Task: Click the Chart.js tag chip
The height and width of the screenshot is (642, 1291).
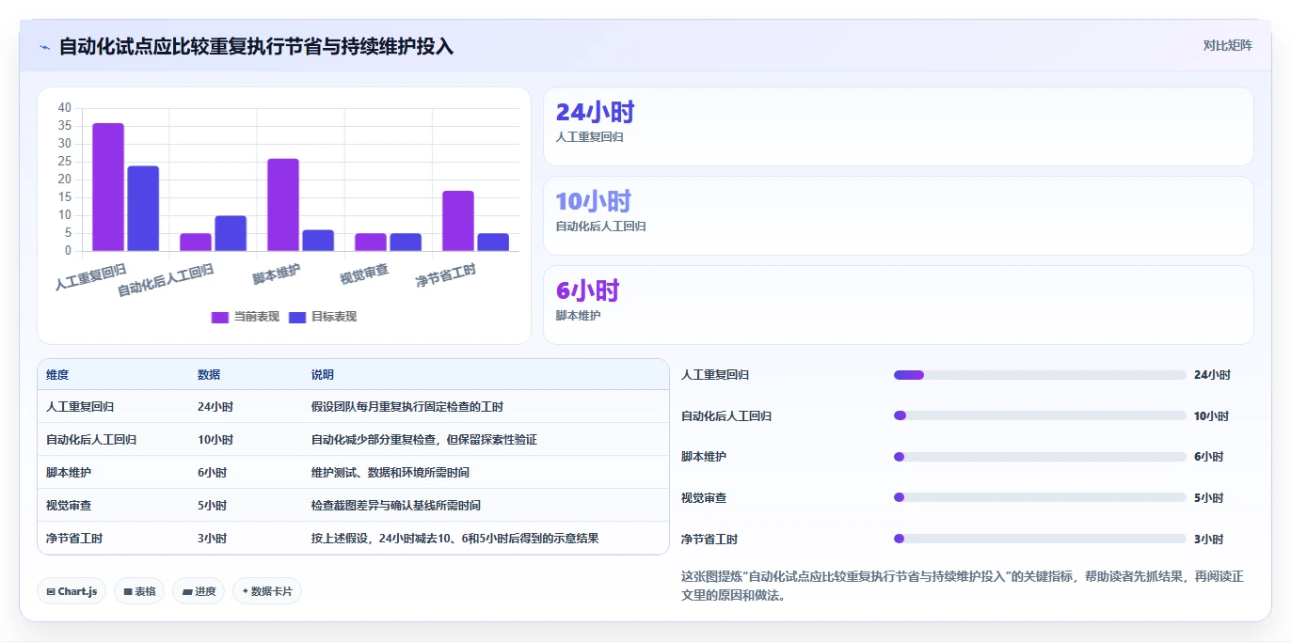Action: click(x=72, y=591)
